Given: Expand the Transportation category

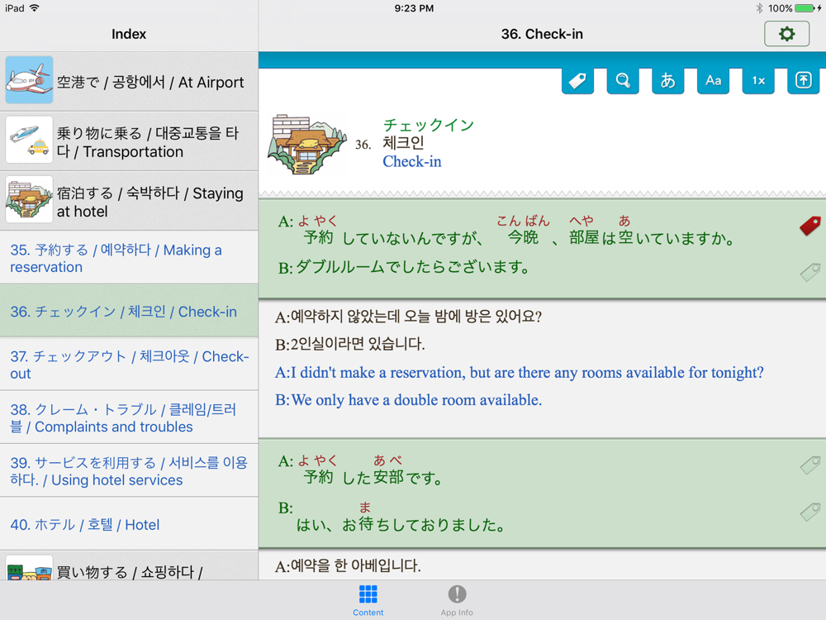Looking at the screenshot, I should coord(129,141).
